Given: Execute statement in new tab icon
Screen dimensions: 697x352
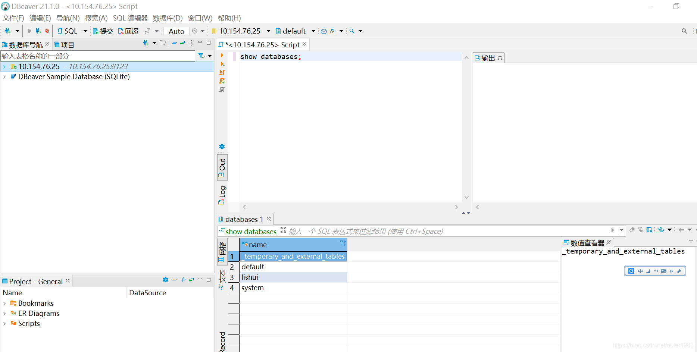Looking at the screenshot, I should click(222, 64).
